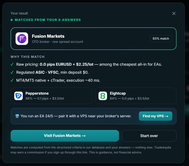Select the Fusion Markets top result card
The width and height of the screenshot is (189, 166).
tap(93, 38)
